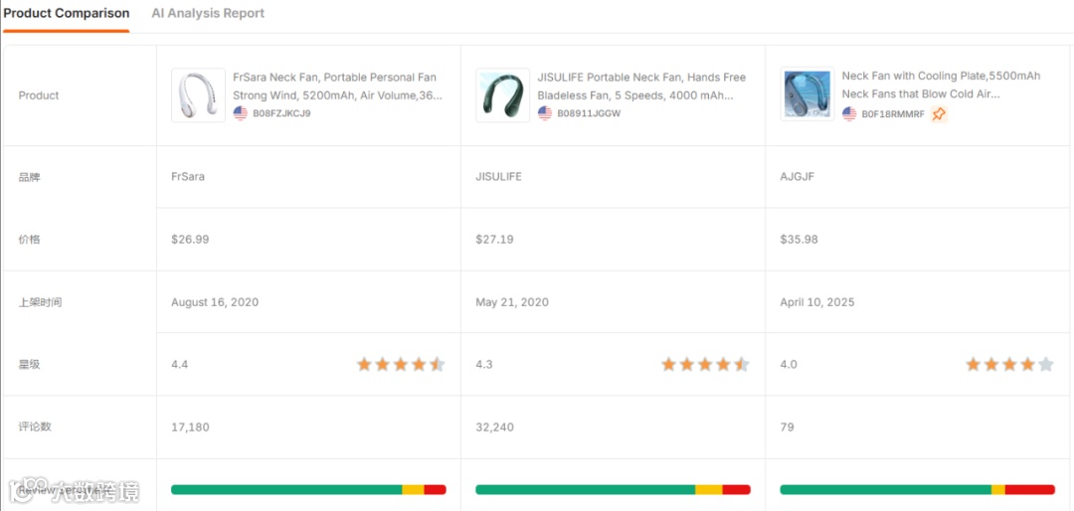Click the review count 17,180
This screenshot has width=1074, height=511.
click(x=190, y=427)
